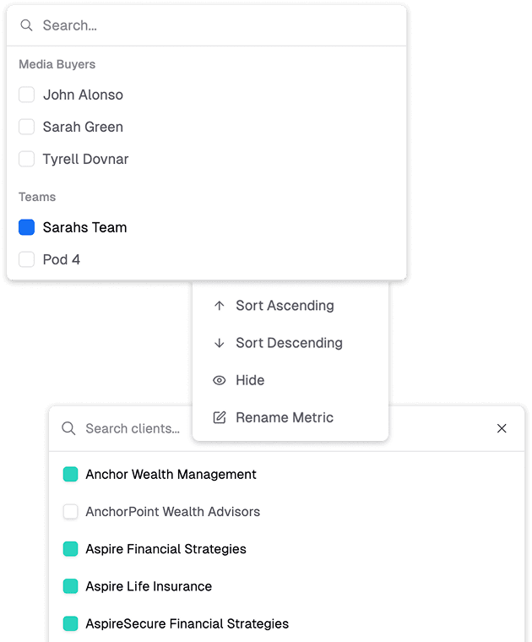This screenshot has width=532, height=642.
Task: Select the Rename Metric menu option
Action: pyautogui.click(x=285, y=417)
